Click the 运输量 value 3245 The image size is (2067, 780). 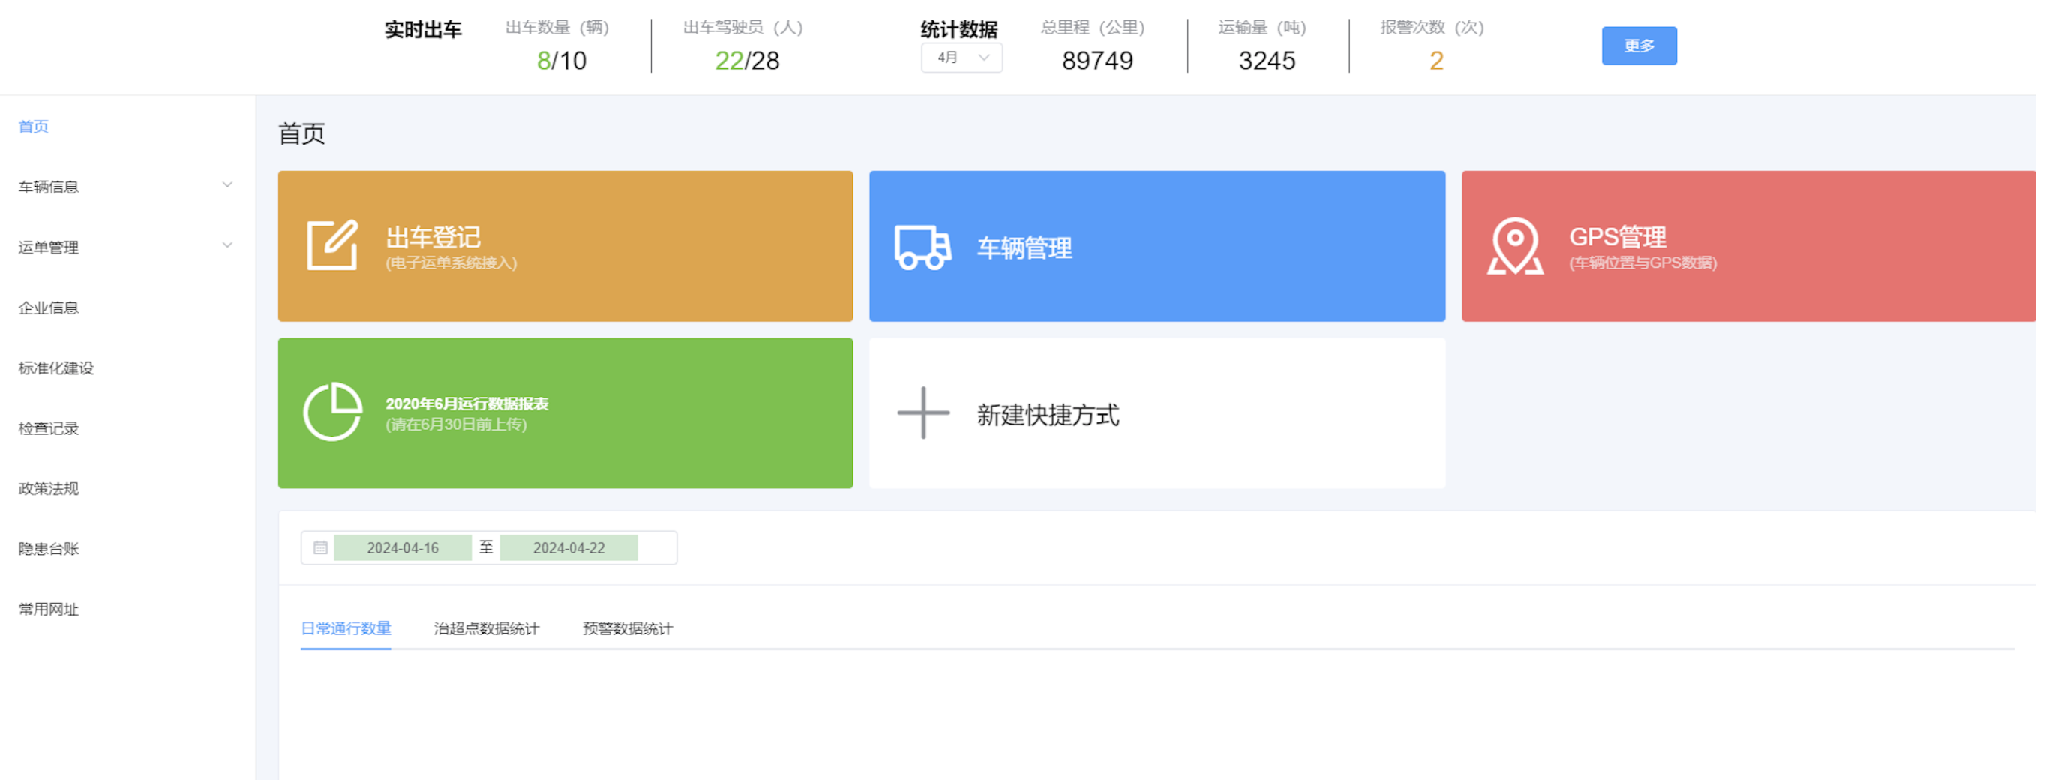point(1267,60)
